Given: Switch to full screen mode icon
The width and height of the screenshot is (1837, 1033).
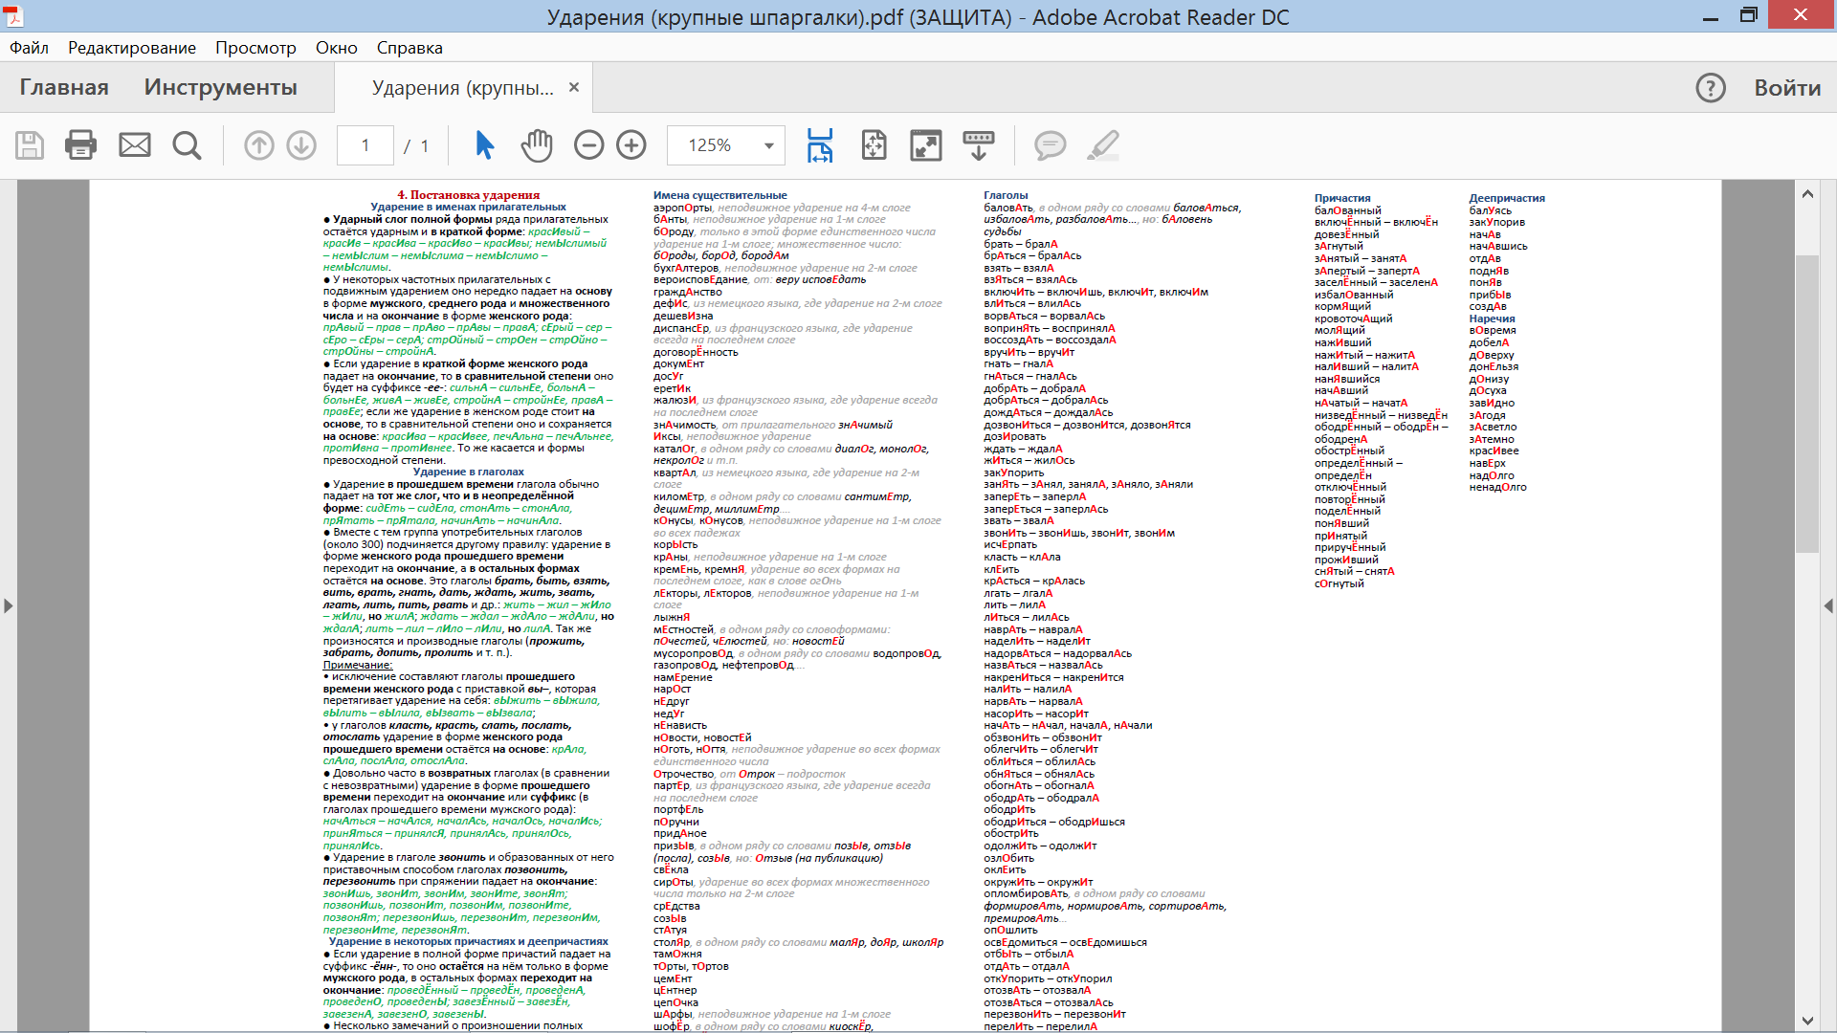Looking at the screenshot, I should pyautogui.click(x=926, y=145).
